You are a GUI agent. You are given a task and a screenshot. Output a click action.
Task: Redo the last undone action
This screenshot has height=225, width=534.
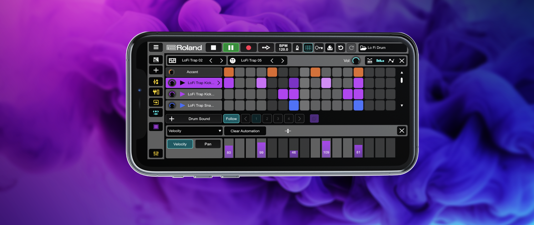(351, 47)
